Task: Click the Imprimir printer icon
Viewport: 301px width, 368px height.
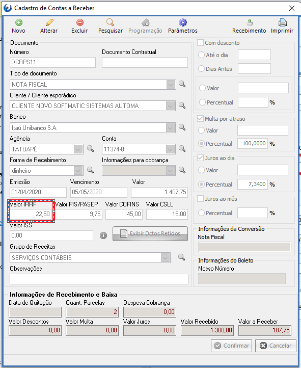Action: [283, 22]
